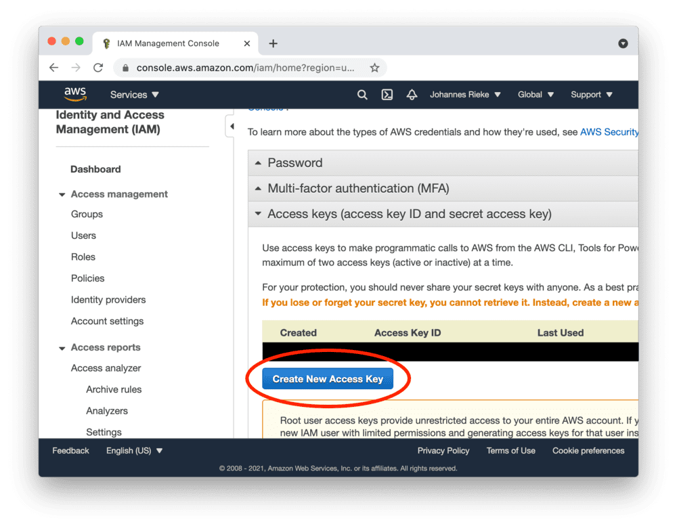The image size is (677, 528).
Task: Click the Create New Access Key button
Action: click(327, 378)
